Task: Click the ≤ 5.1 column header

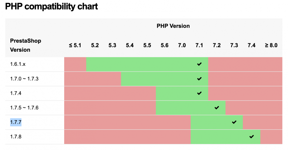Action: 75,45
